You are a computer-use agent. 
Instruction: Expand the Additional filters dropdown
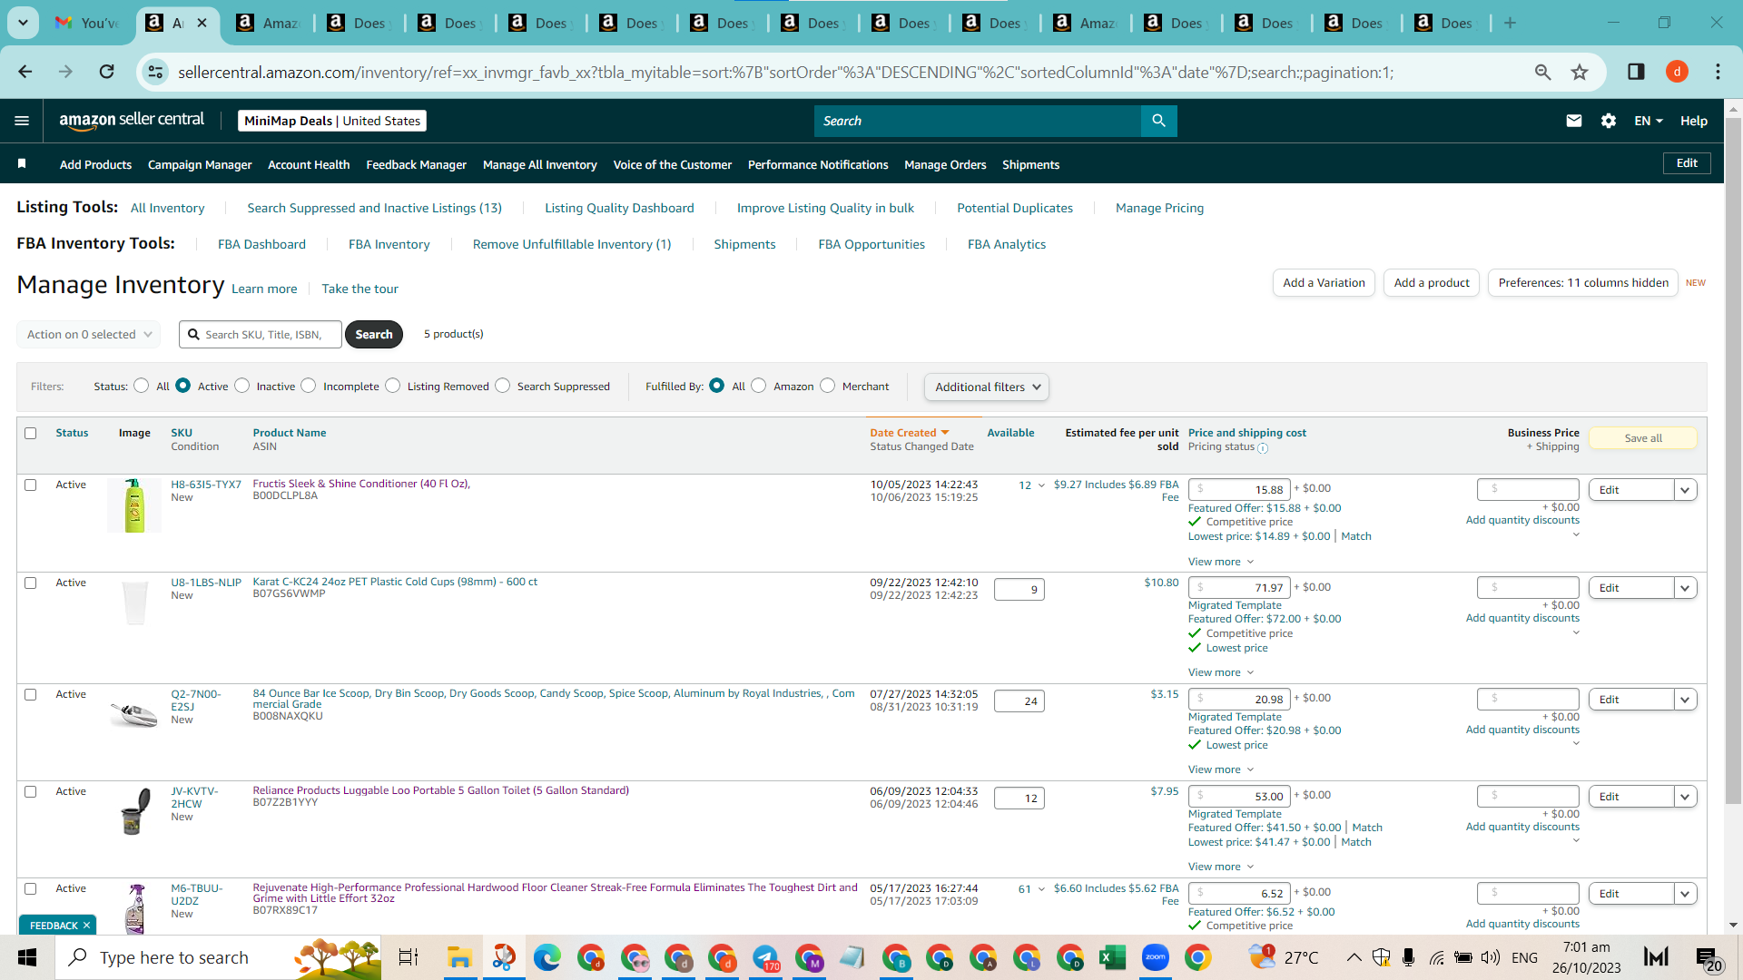coord(987,387)
